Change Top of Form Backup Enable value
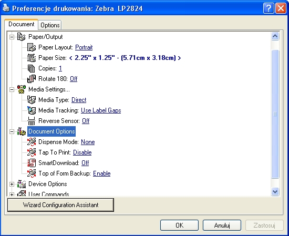This screenshot has height=236, width=289. [102, 173]
